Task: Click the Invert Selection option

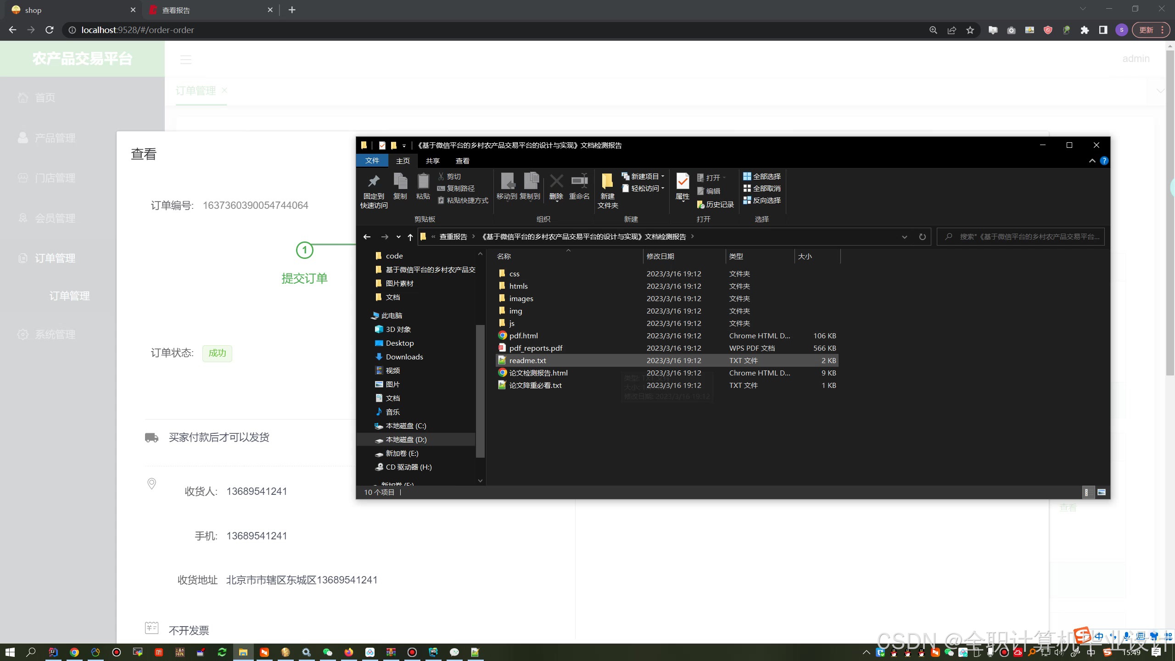Action: click(762, 200)
